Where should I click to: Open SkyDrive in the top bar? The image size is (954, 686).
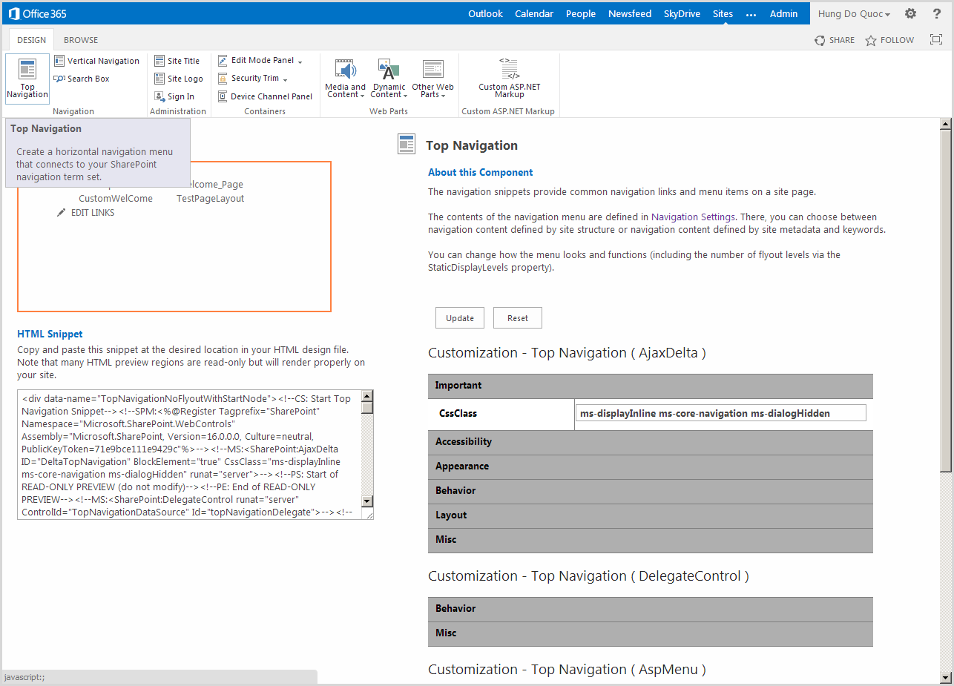[682, 13]
